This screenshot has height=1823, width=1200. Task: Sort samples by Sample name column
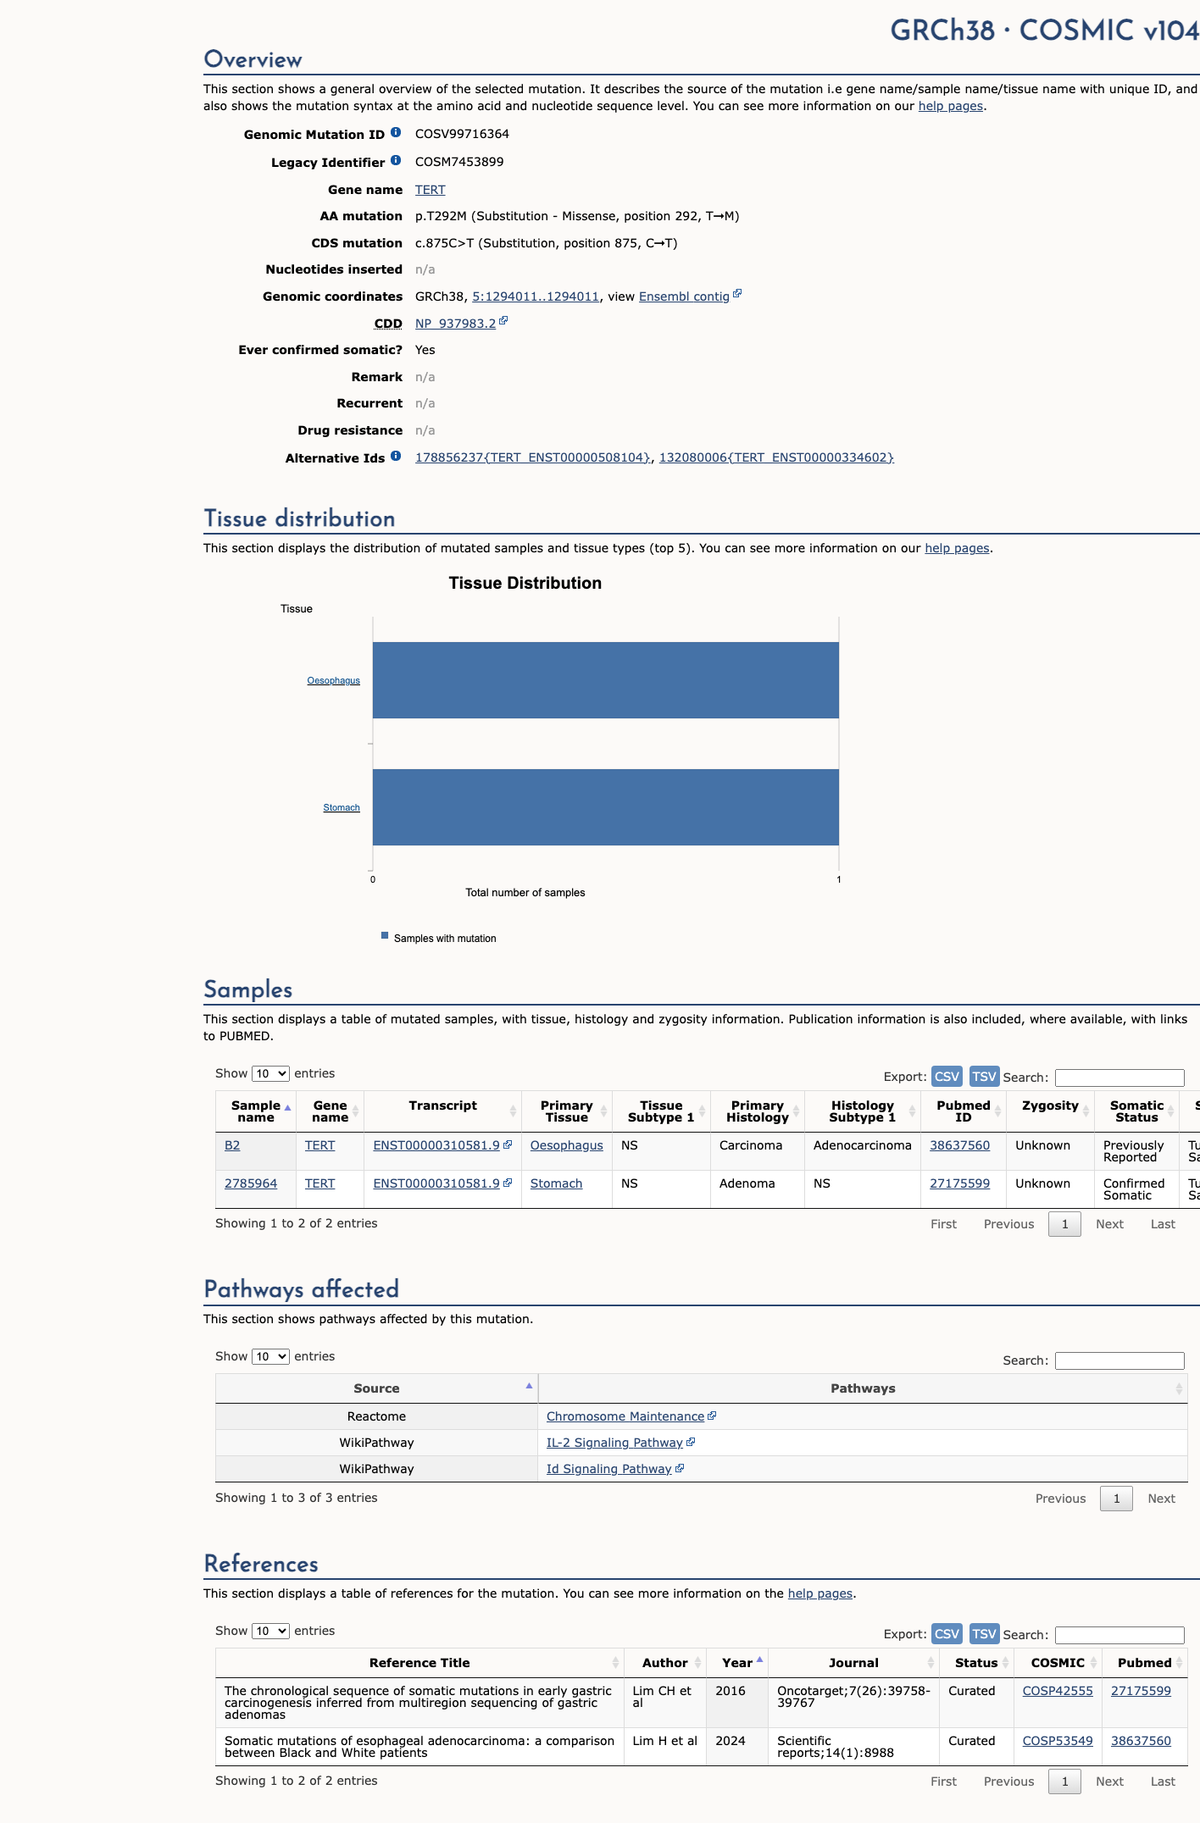tap(256, 1111)
